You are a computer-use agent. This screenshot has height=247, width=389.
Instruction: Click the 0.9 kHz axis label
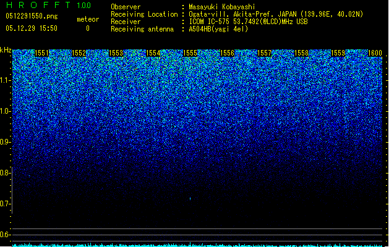pos(6,142)
